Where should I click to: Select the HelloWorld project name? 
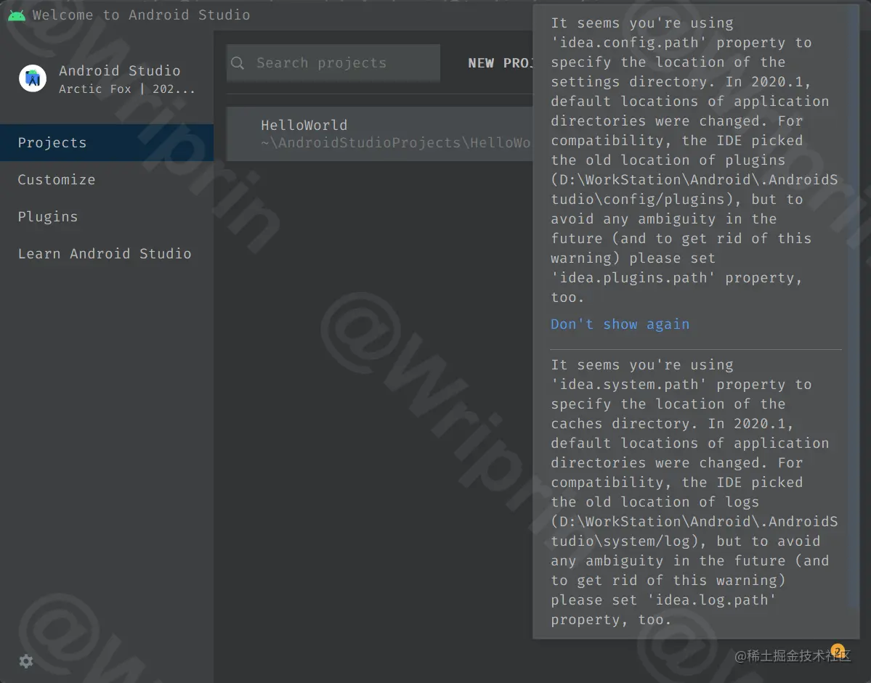pyautogui.click(x=304, y=125)
